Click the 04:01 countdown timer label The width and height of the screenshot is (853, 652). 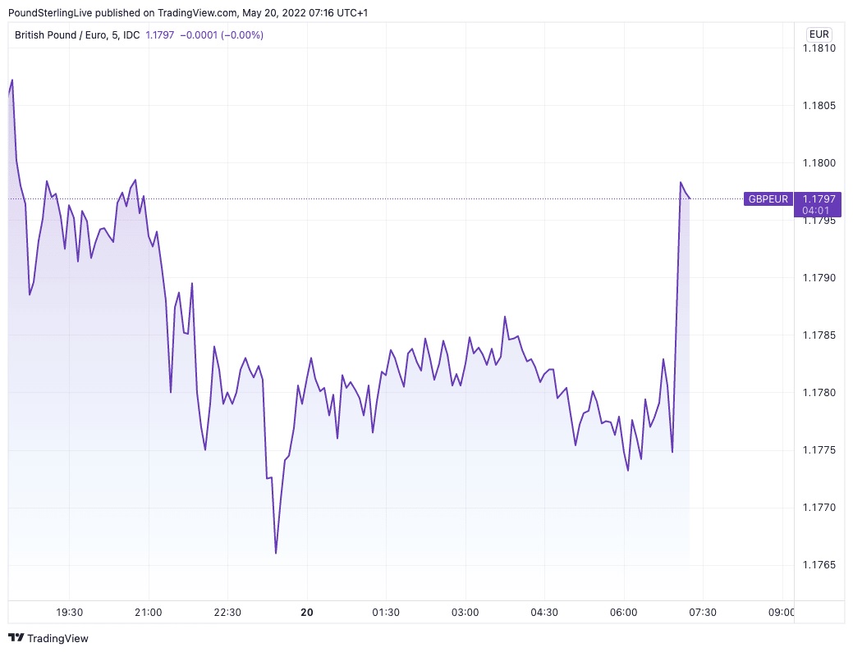(x=815, y=211)
